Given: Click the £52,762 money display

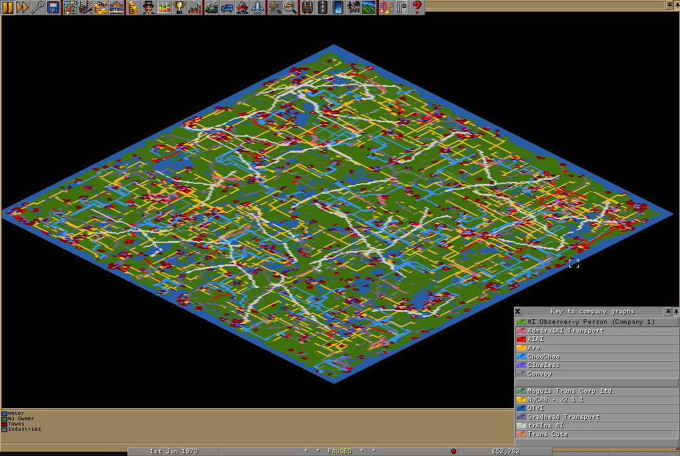Looking at the screenshot, I should (505, 451).
